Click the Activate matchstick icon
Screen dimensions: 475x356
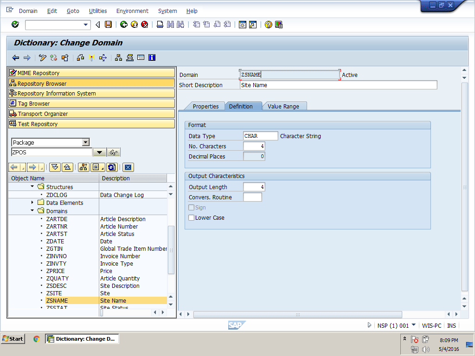click(x=91, y=57)
